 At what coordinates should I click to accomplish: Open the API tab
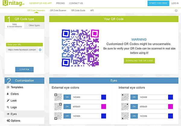coord(92,10)
